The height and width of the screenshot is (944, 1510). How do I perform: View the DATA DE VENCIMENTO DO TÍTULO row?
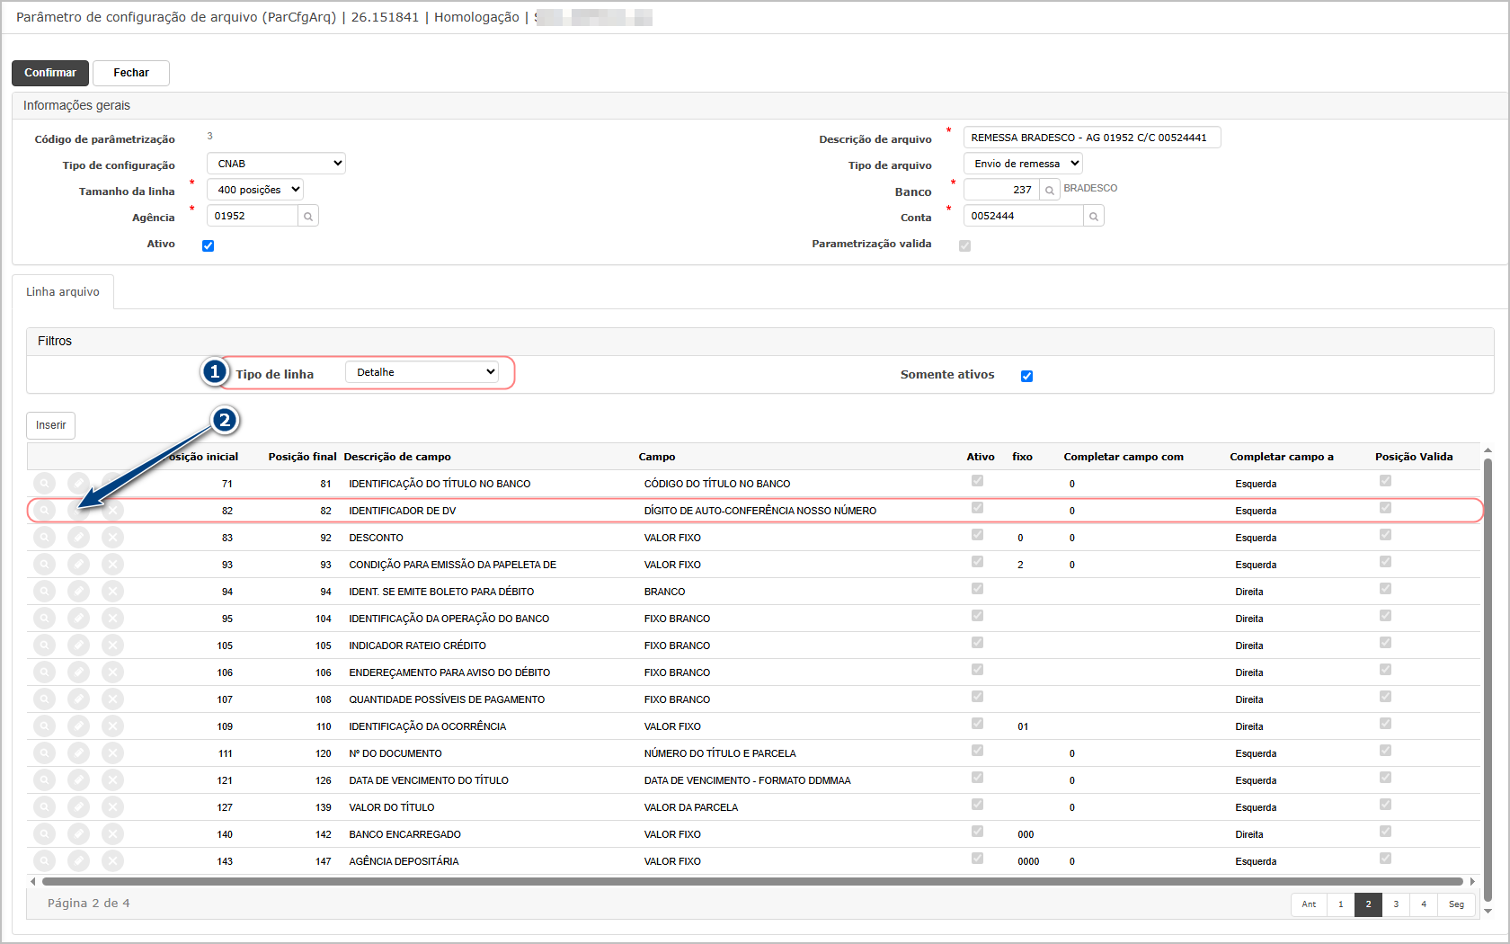[44, 780]
